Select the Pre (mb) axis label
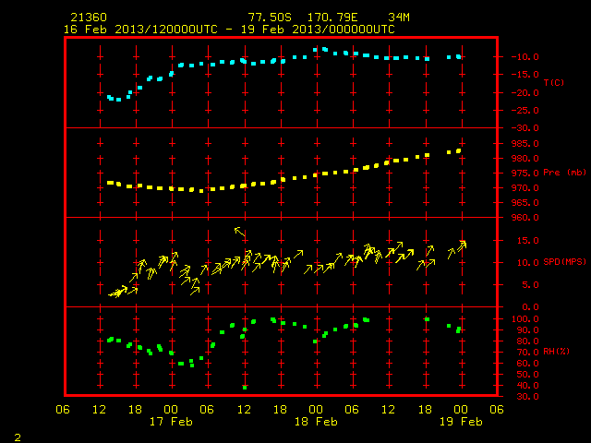 coord(564,173)
